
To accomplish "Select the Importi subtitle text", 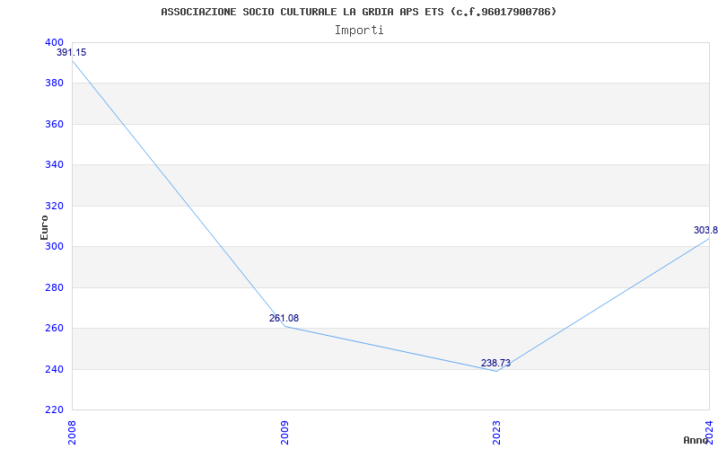I will 359,31.
